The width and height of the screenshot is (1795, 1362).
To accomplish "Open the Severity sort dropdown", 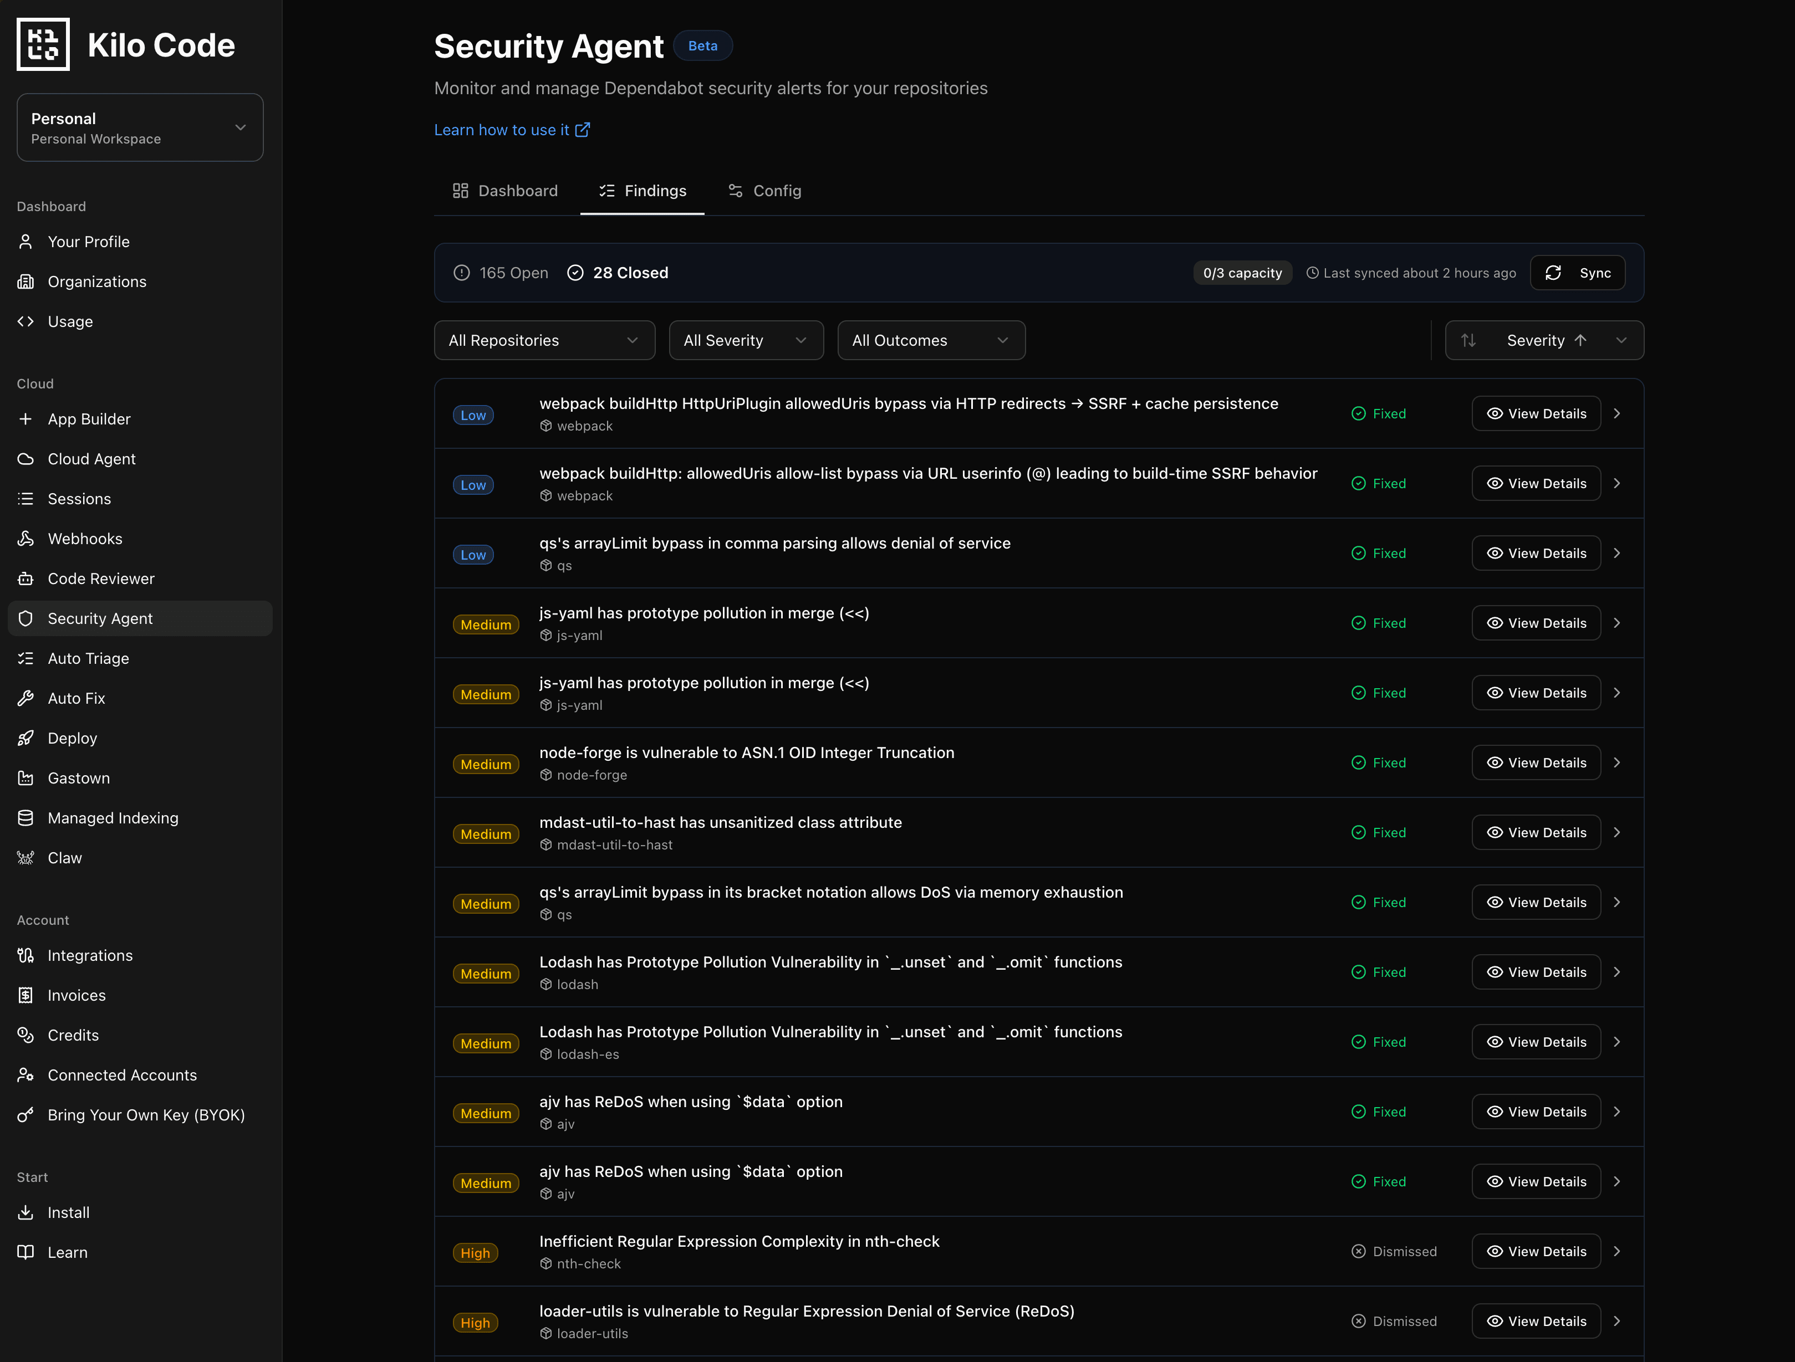I will 1544,341.
